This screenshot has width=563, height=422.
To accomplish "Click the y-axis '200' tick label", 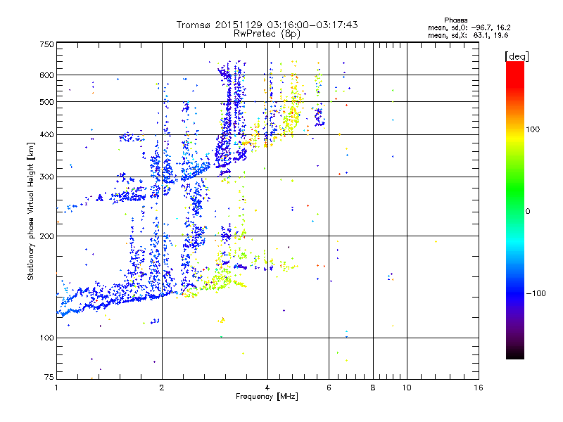I will point(47,236).
